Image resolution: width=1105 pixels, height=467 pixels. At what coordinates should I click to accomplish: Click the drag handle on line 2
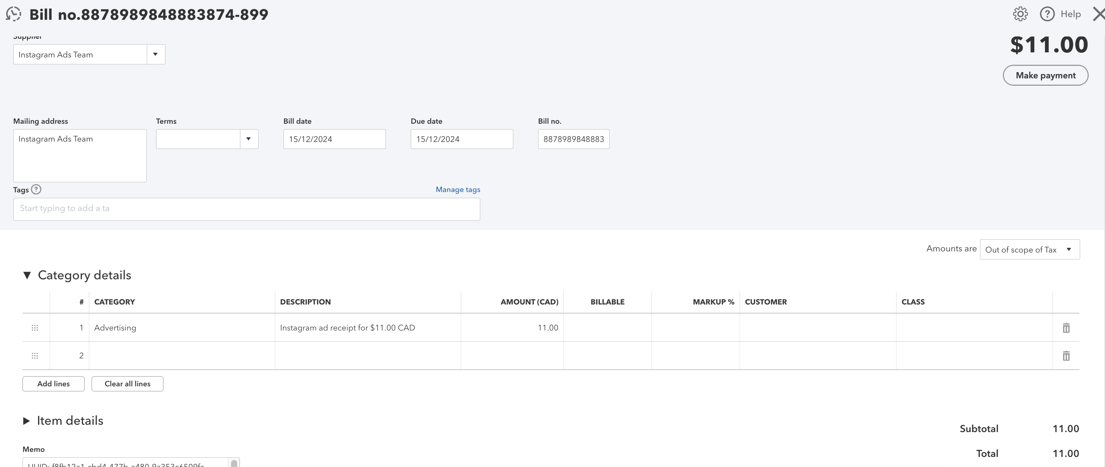(x=35, y=356)
